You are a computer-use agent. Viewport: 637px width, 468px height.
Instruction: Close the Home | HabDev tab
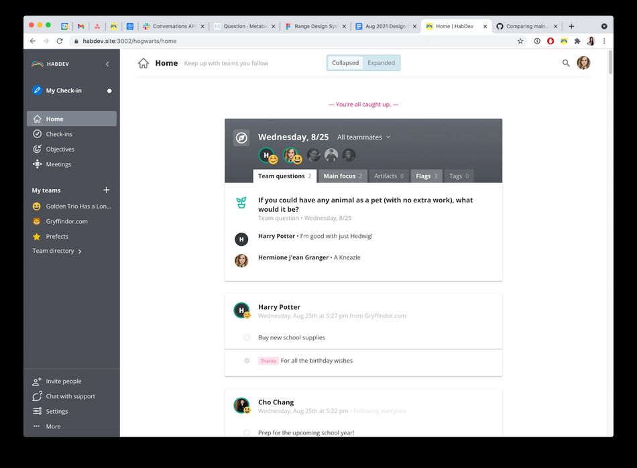point(485,26)
